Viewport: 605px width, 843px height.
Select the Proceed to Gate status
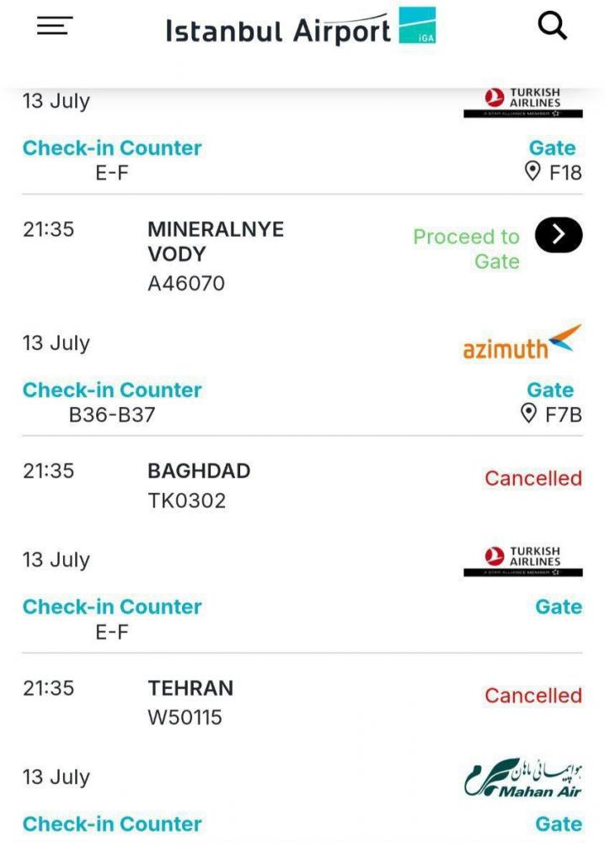(466, 249)
